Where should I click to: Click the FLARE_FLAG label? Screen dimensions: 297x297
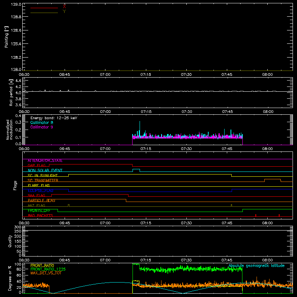click(39, 185)
